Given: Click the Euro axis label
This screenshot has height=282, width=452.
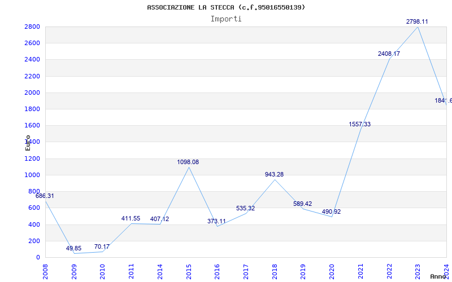Looking at the screenshot, I should tap(28, 143).
